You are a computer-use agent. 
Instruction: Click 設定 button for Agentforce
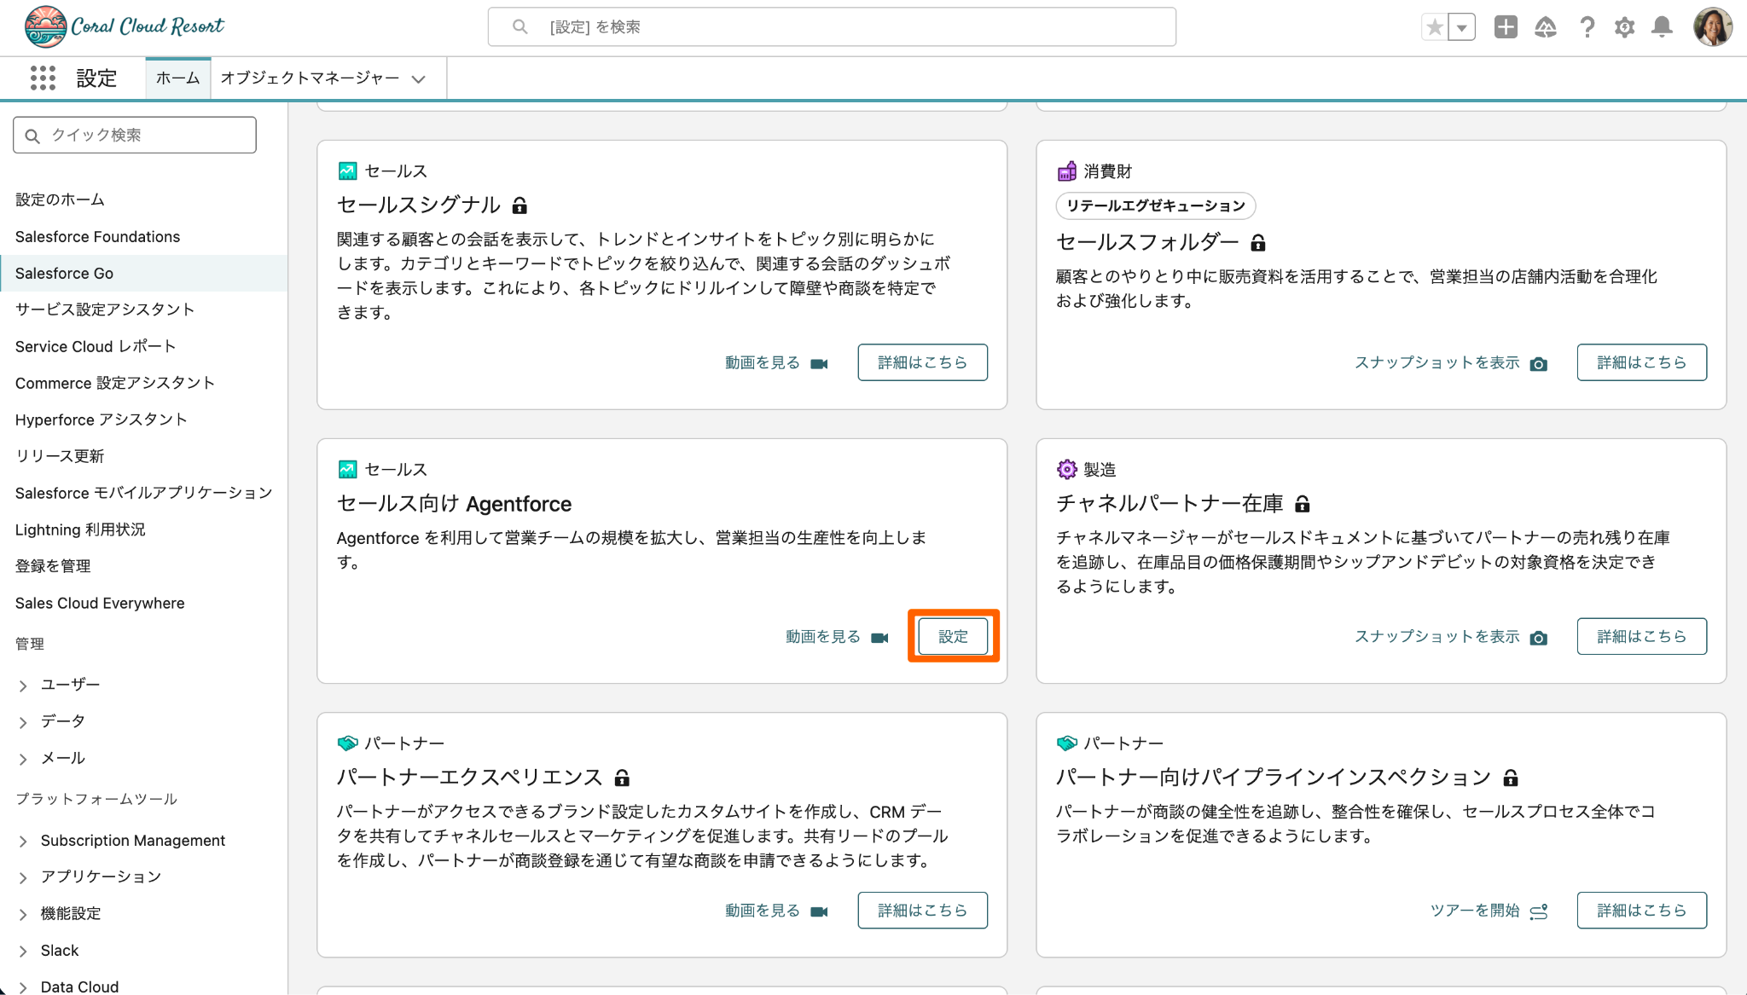(x=953, y=636)
